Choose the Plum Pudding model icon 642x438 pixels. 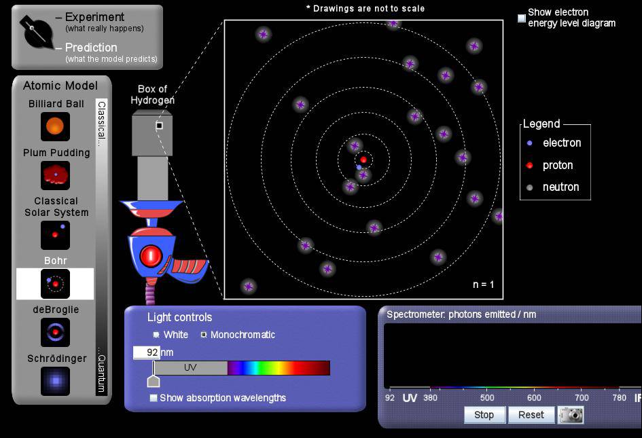(x=55, y=175)
